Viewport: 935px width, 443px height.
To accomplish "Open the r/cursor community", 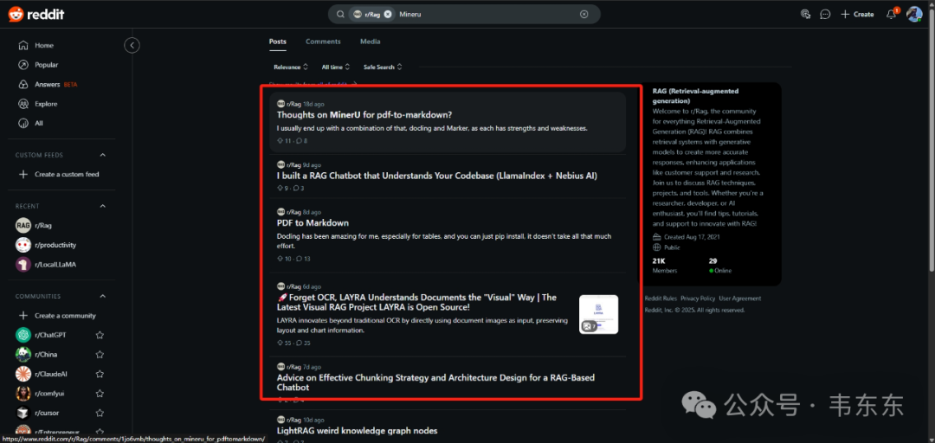I will [x=47, y=413].
